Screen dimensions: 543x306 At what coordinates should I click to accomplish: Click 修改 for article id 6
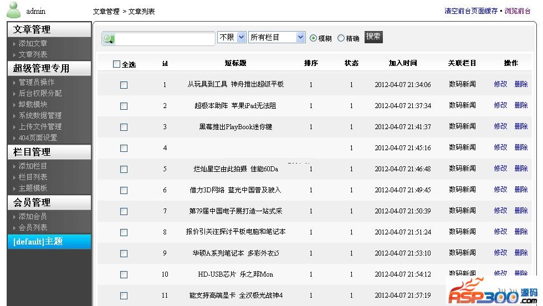pyautogui.click(x=500, y=190)
